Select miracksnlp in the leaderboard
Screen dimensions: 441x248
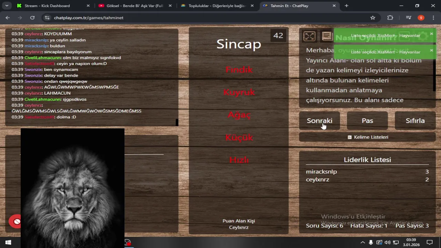[x=321, y=172]
